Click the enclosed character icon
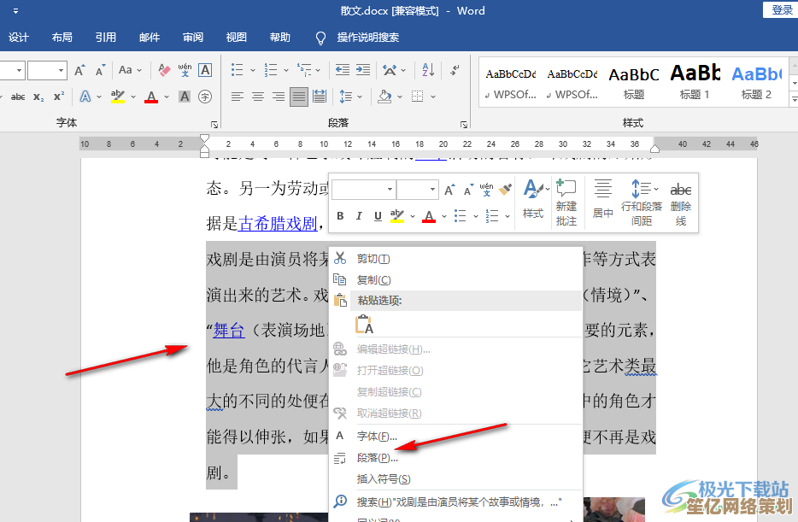798x522 pixels. click(x=205, y=97)
